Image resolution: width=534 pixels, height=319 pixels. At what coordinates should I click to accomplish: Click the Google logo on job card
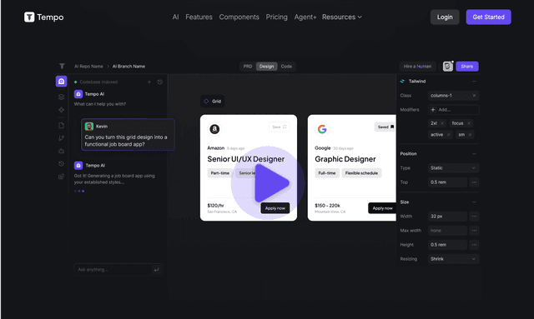pyautogui.click(x=322, y=129)
